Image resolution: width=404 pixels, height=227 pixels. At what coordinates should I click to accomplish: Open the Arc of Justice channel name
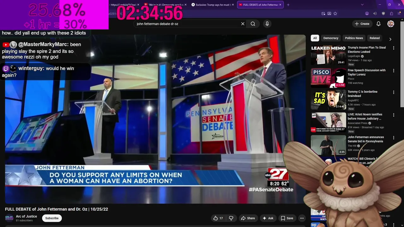click(x=27, y=216)
